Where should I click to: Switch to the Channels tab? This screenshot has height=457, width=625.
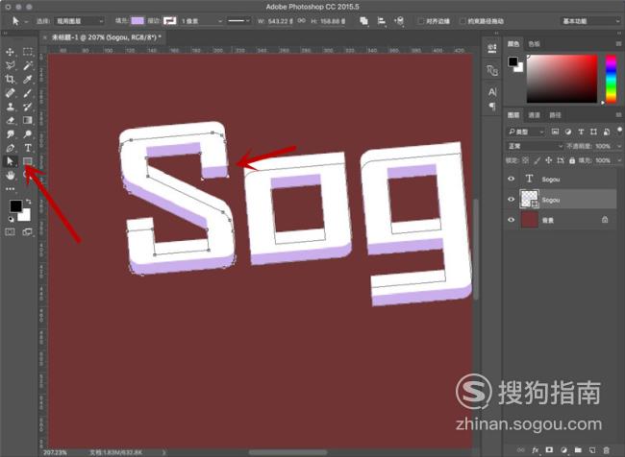point(534,115)
